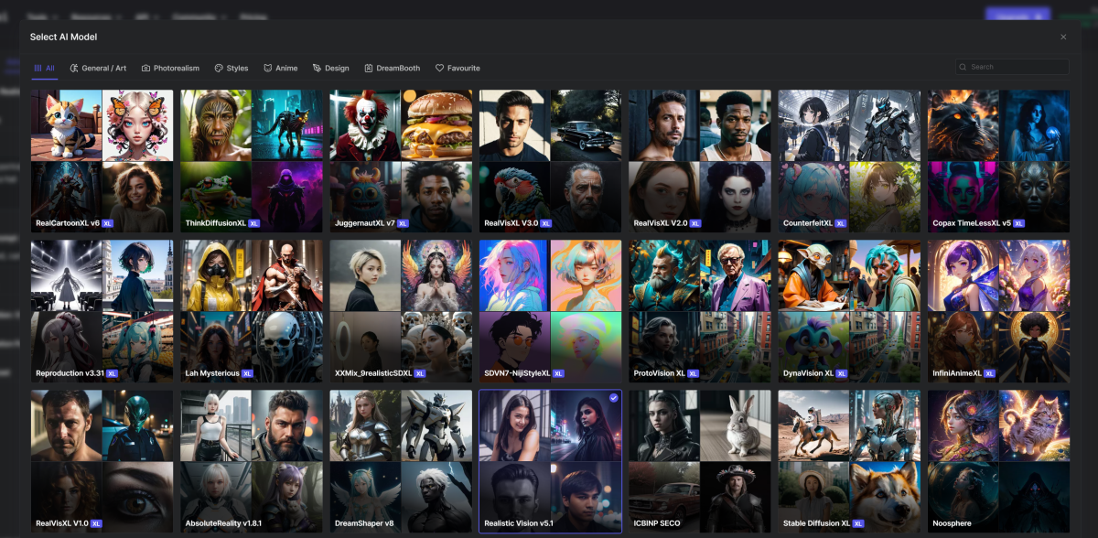Show Favourite models tab
Viewport: 1098px width, 538px height.
click(457, 68)
